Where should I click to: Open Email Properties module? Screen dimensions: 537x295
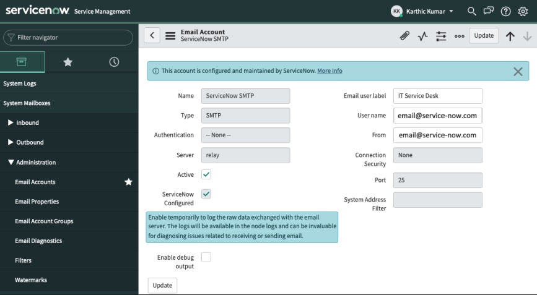(x=37, y=202)
